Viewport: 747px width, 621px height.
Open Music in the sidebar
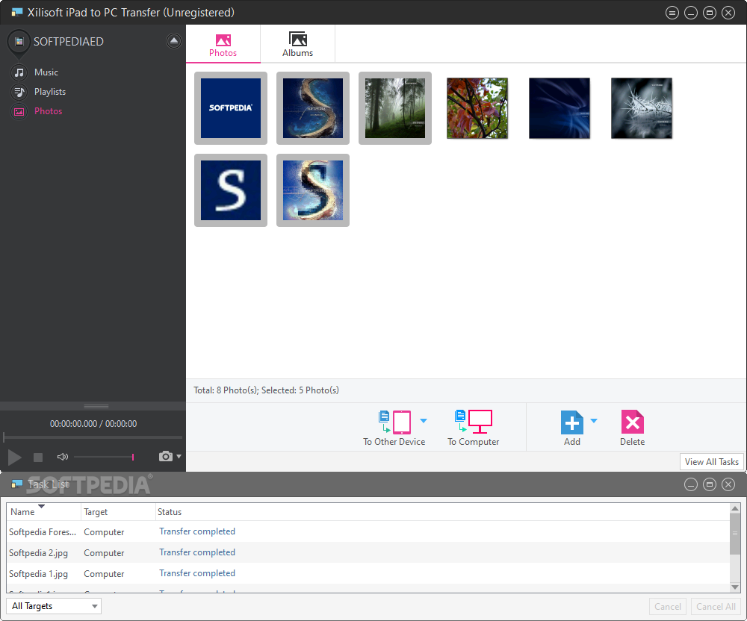[x=46, y=72]
